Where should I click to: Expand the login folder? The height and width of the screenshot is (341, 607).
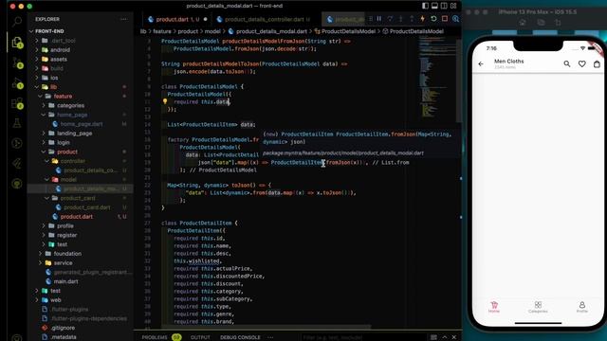[64, 143]
